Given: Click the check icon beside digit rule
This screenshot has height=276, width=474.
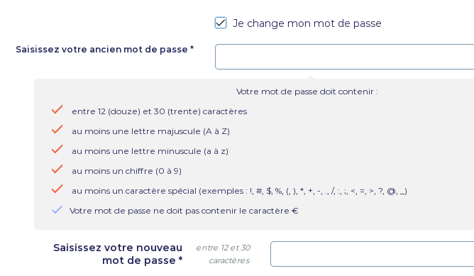Looking at the screenshot, I should (57, 169).
